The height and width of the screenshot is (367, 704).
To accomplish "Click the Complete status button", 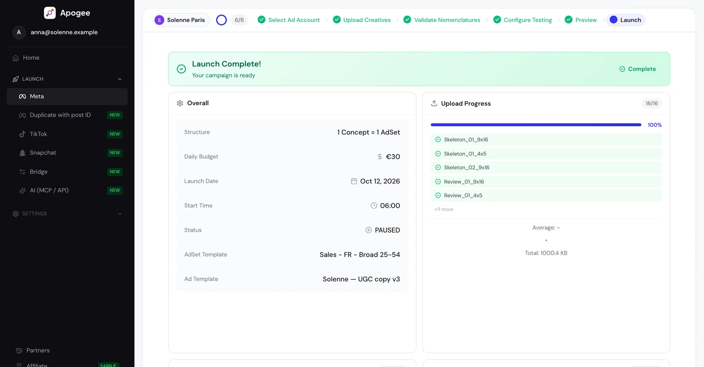I will 638,69.
